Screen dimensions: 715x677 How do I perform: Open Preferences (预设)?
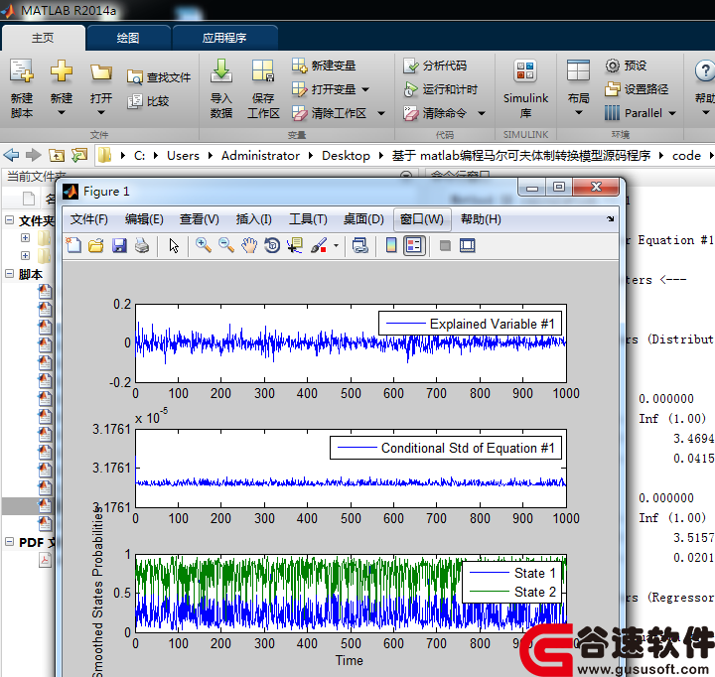pyautogui.click(x=626, y=66)
